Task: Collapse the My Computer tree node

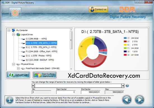Action: click(9, 30)
